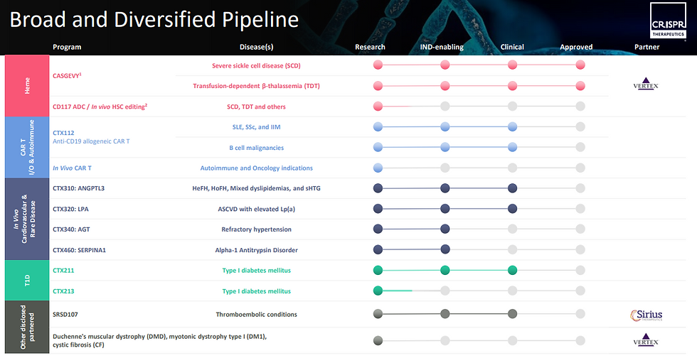
Task: Click the IND-enabling dot for CTX340: AGT
Action: click(x=445, y=229)
